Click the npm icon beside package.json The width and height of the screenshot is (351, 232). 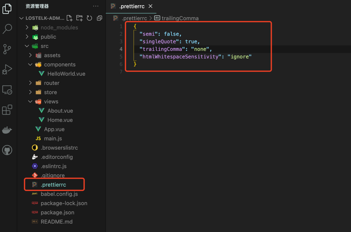click(35, 212)
